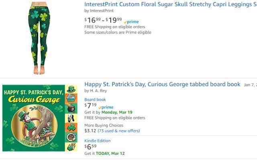The image size is (257, 160).
Task: Select the Board book format link
Action: point(95,99)
